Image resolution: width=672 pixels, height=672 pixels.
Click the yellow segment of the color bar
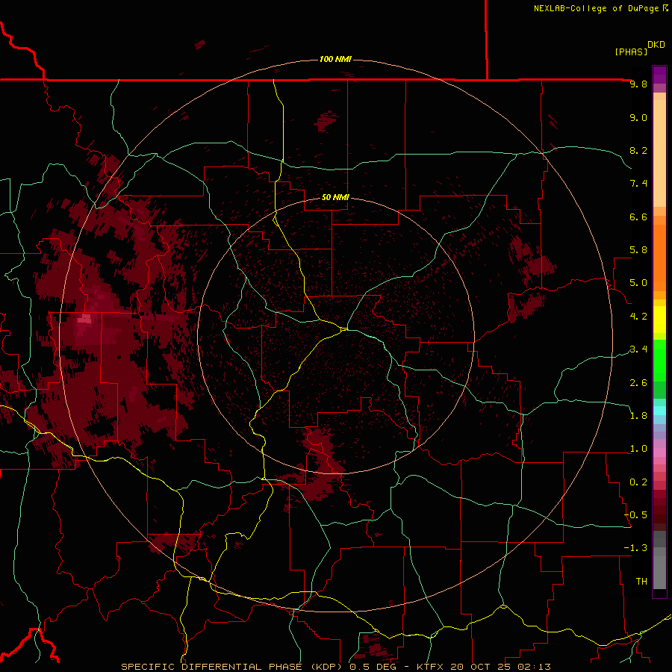tap(659, 320)
